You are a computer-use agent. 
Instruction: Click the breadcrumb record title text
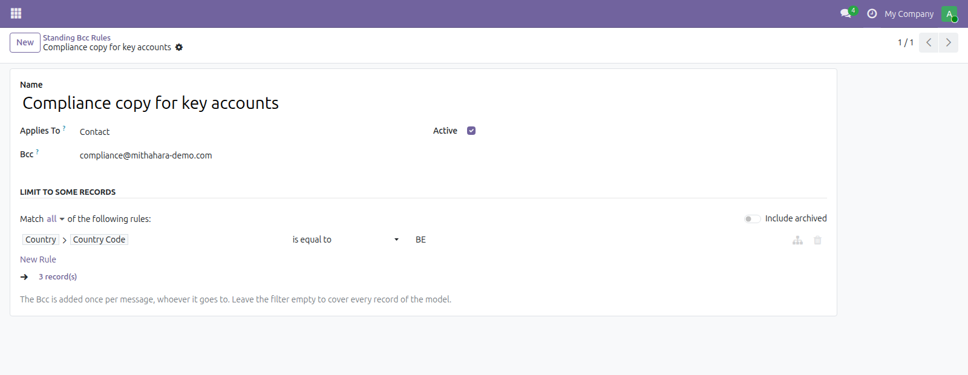[x=107, y=47]
